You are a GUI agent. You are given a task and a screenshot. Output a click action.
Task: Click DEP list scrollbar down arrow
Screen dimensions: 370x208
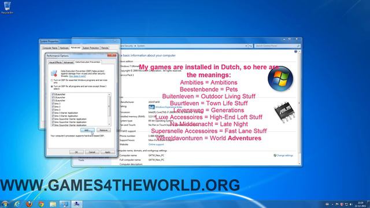click(109, 124)
